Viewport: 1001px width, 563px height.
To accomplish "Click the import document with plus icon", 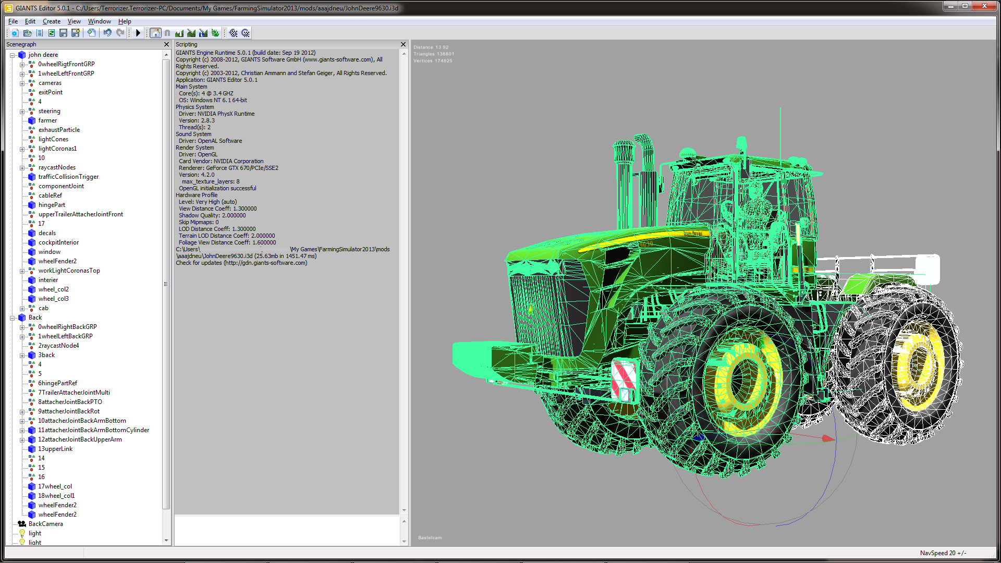I will 91,33.
